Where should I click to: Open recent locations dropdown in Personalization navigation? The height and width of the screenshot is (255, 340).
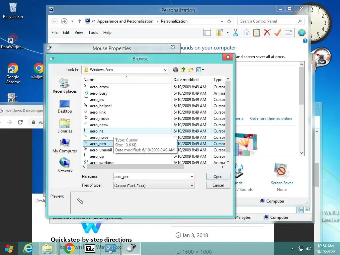point(72,21)
